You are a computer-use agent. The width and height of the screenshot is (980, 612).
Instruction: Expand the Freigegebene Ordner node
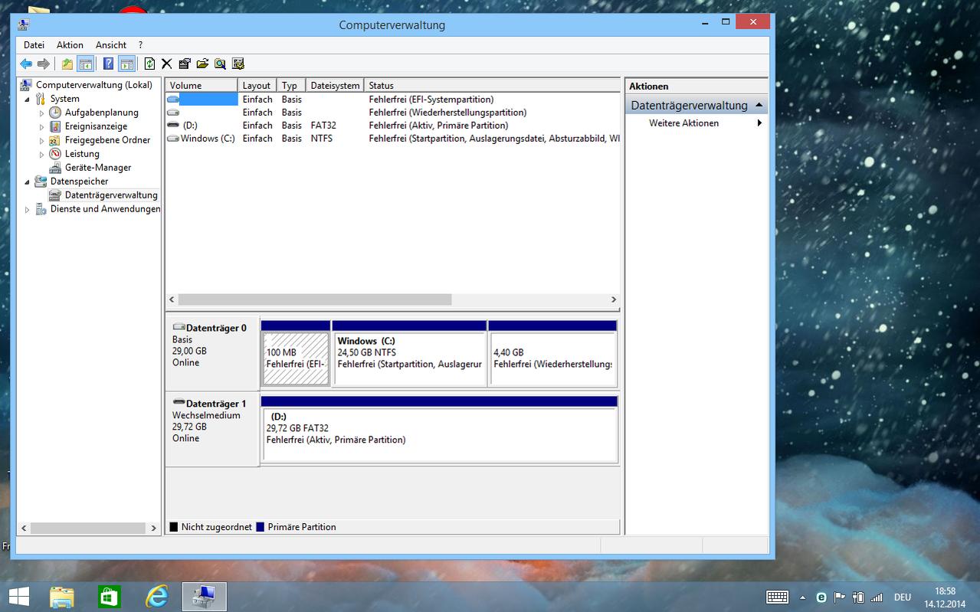42,141
